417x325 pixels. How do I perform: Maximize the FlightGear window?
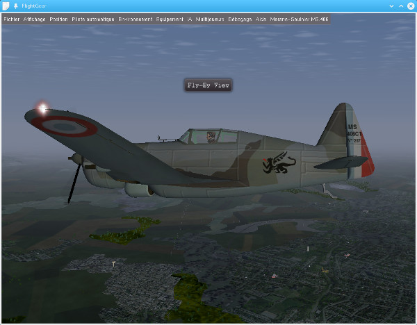pyautogui.click(x=401, y=6)
